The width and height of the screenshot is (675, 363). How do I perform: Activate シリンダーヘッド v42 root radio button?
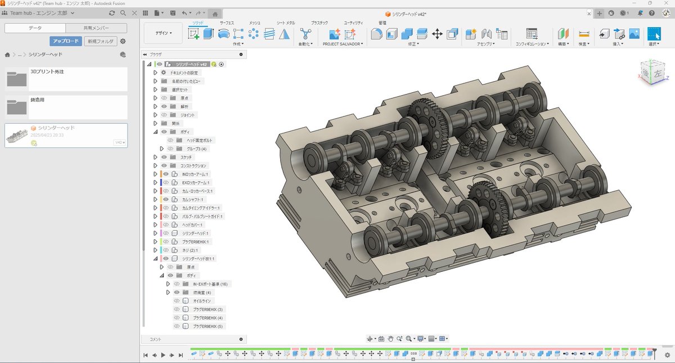222,64
